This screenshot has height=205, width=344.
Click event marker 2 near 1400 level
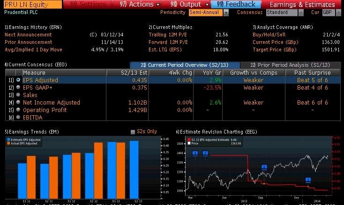point(205,154)
